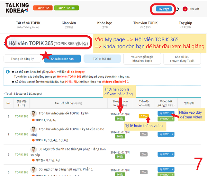Click the Hội viên TOPIK 365 page heading

pos(48,43)
